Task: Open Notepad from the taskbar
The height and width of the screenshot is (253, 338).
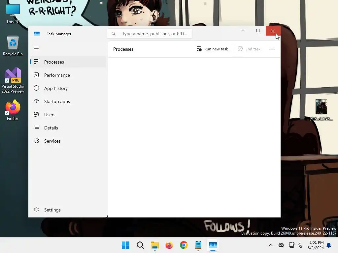Action: click(x=198, y=245)
